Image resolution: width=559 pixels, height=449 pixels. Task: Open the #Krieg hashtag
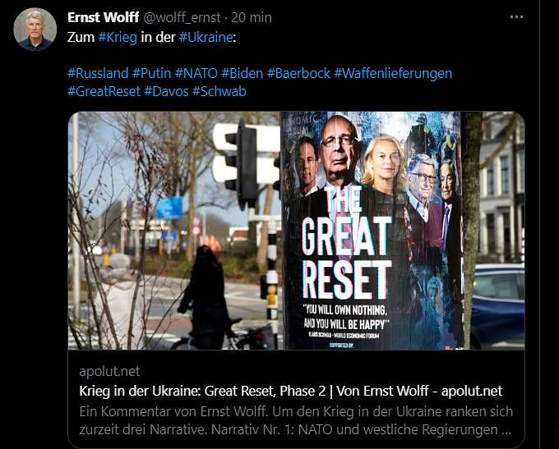[x=118, y=37]
